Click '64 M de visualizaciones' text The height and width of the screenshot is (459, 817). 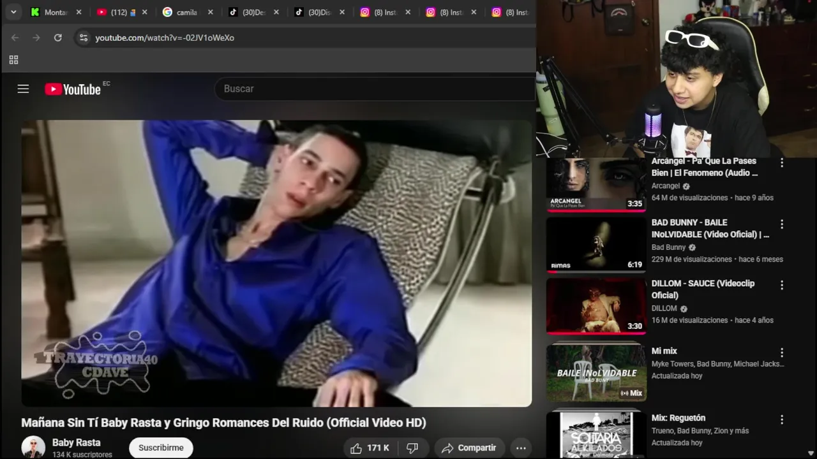[x=689, y=198]
